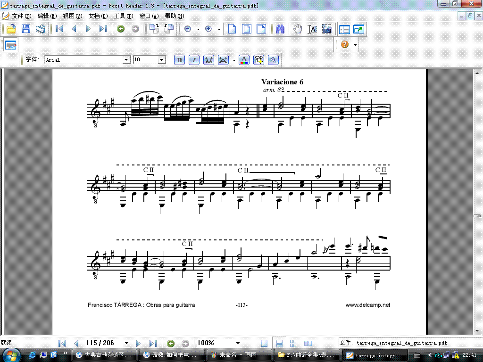Open the Arial font name dropdown
This screenshot has width=483, height=362.
tap(126, 60)
